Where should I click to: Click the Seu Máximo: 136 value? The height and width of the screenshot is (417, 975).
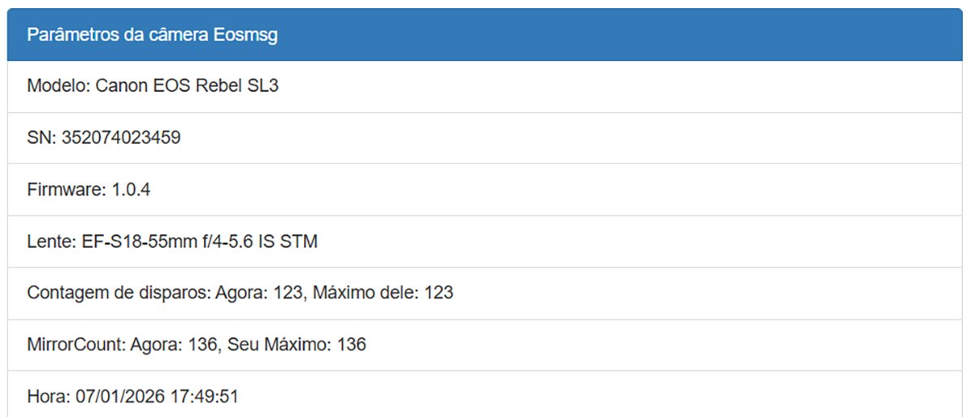(x=297, y=345)
